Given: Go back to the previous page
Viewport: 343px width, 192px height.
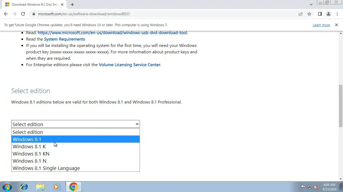Looking at the screenshot, I should click(x=6, y=14).
